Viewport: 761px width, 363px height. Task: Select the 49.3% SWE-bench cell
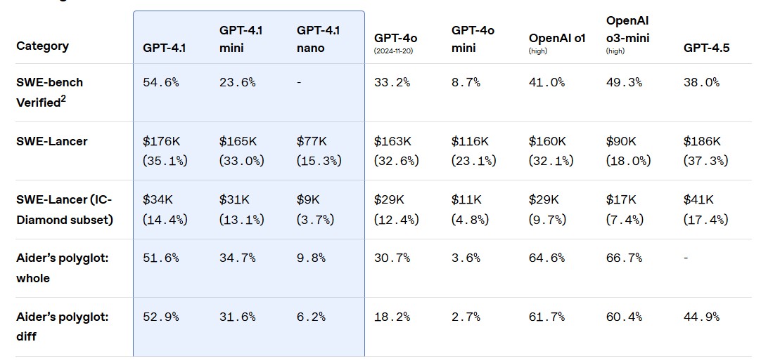(624, 82)
